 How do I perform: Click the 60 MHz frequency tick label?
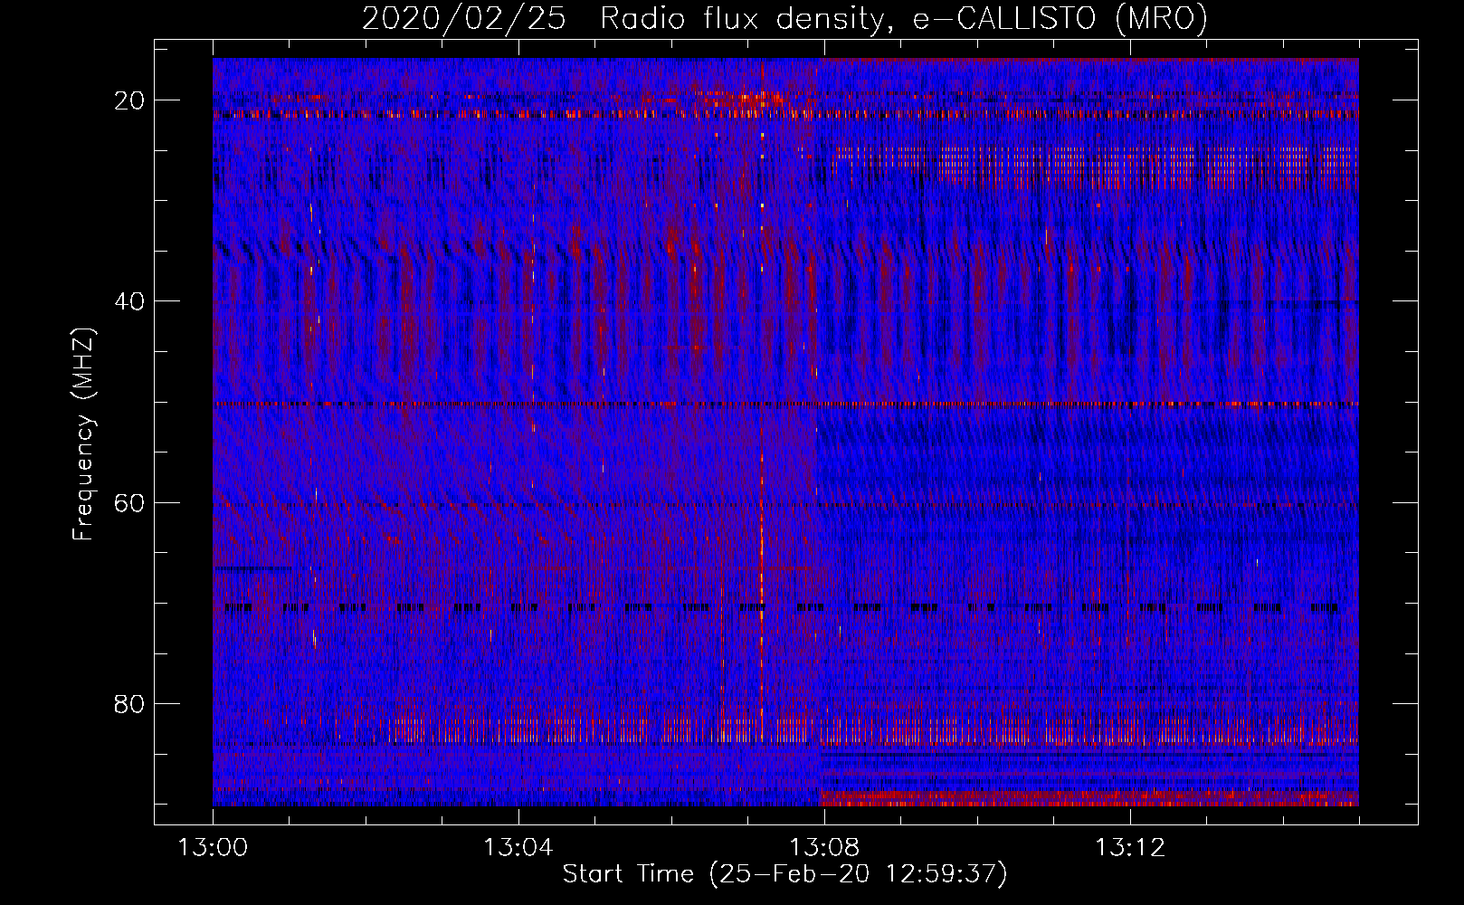click(x=129, y=502)
